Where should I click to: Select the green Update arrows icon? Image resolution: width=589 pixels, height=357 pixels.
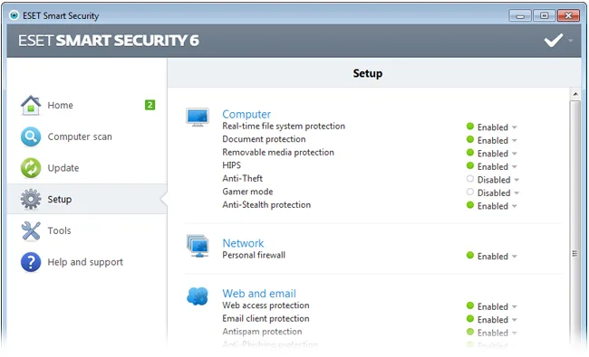tap(31, 168)
